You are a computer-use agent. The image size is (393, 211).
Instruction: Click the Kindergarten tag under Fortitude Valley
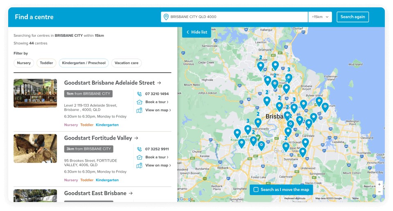tap(107, 180)
